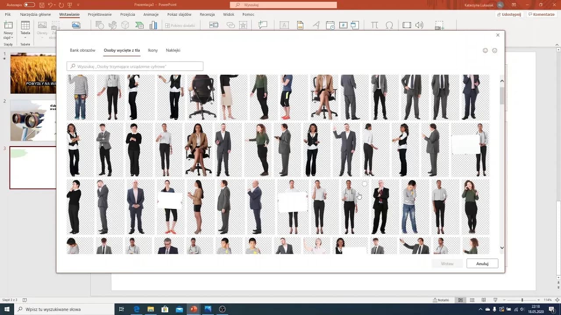Insert a table using Tabela icon
This screenshot has width=561, height=315.
25,26
